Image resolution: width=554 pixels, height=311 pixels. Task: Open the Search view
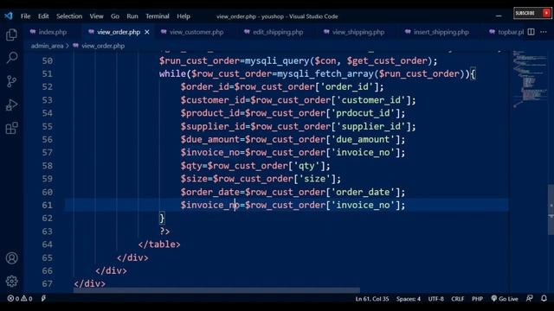tap(11, 58)
